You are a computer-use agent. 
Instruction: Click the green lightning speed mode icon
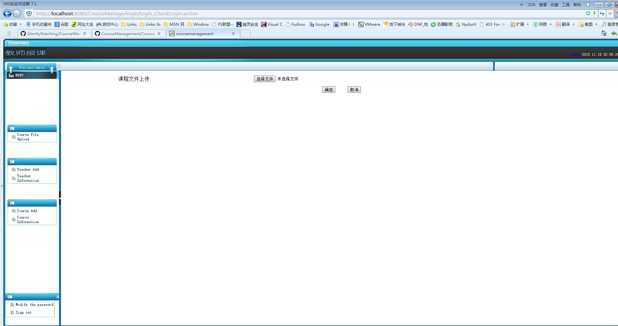pos(595,13)
